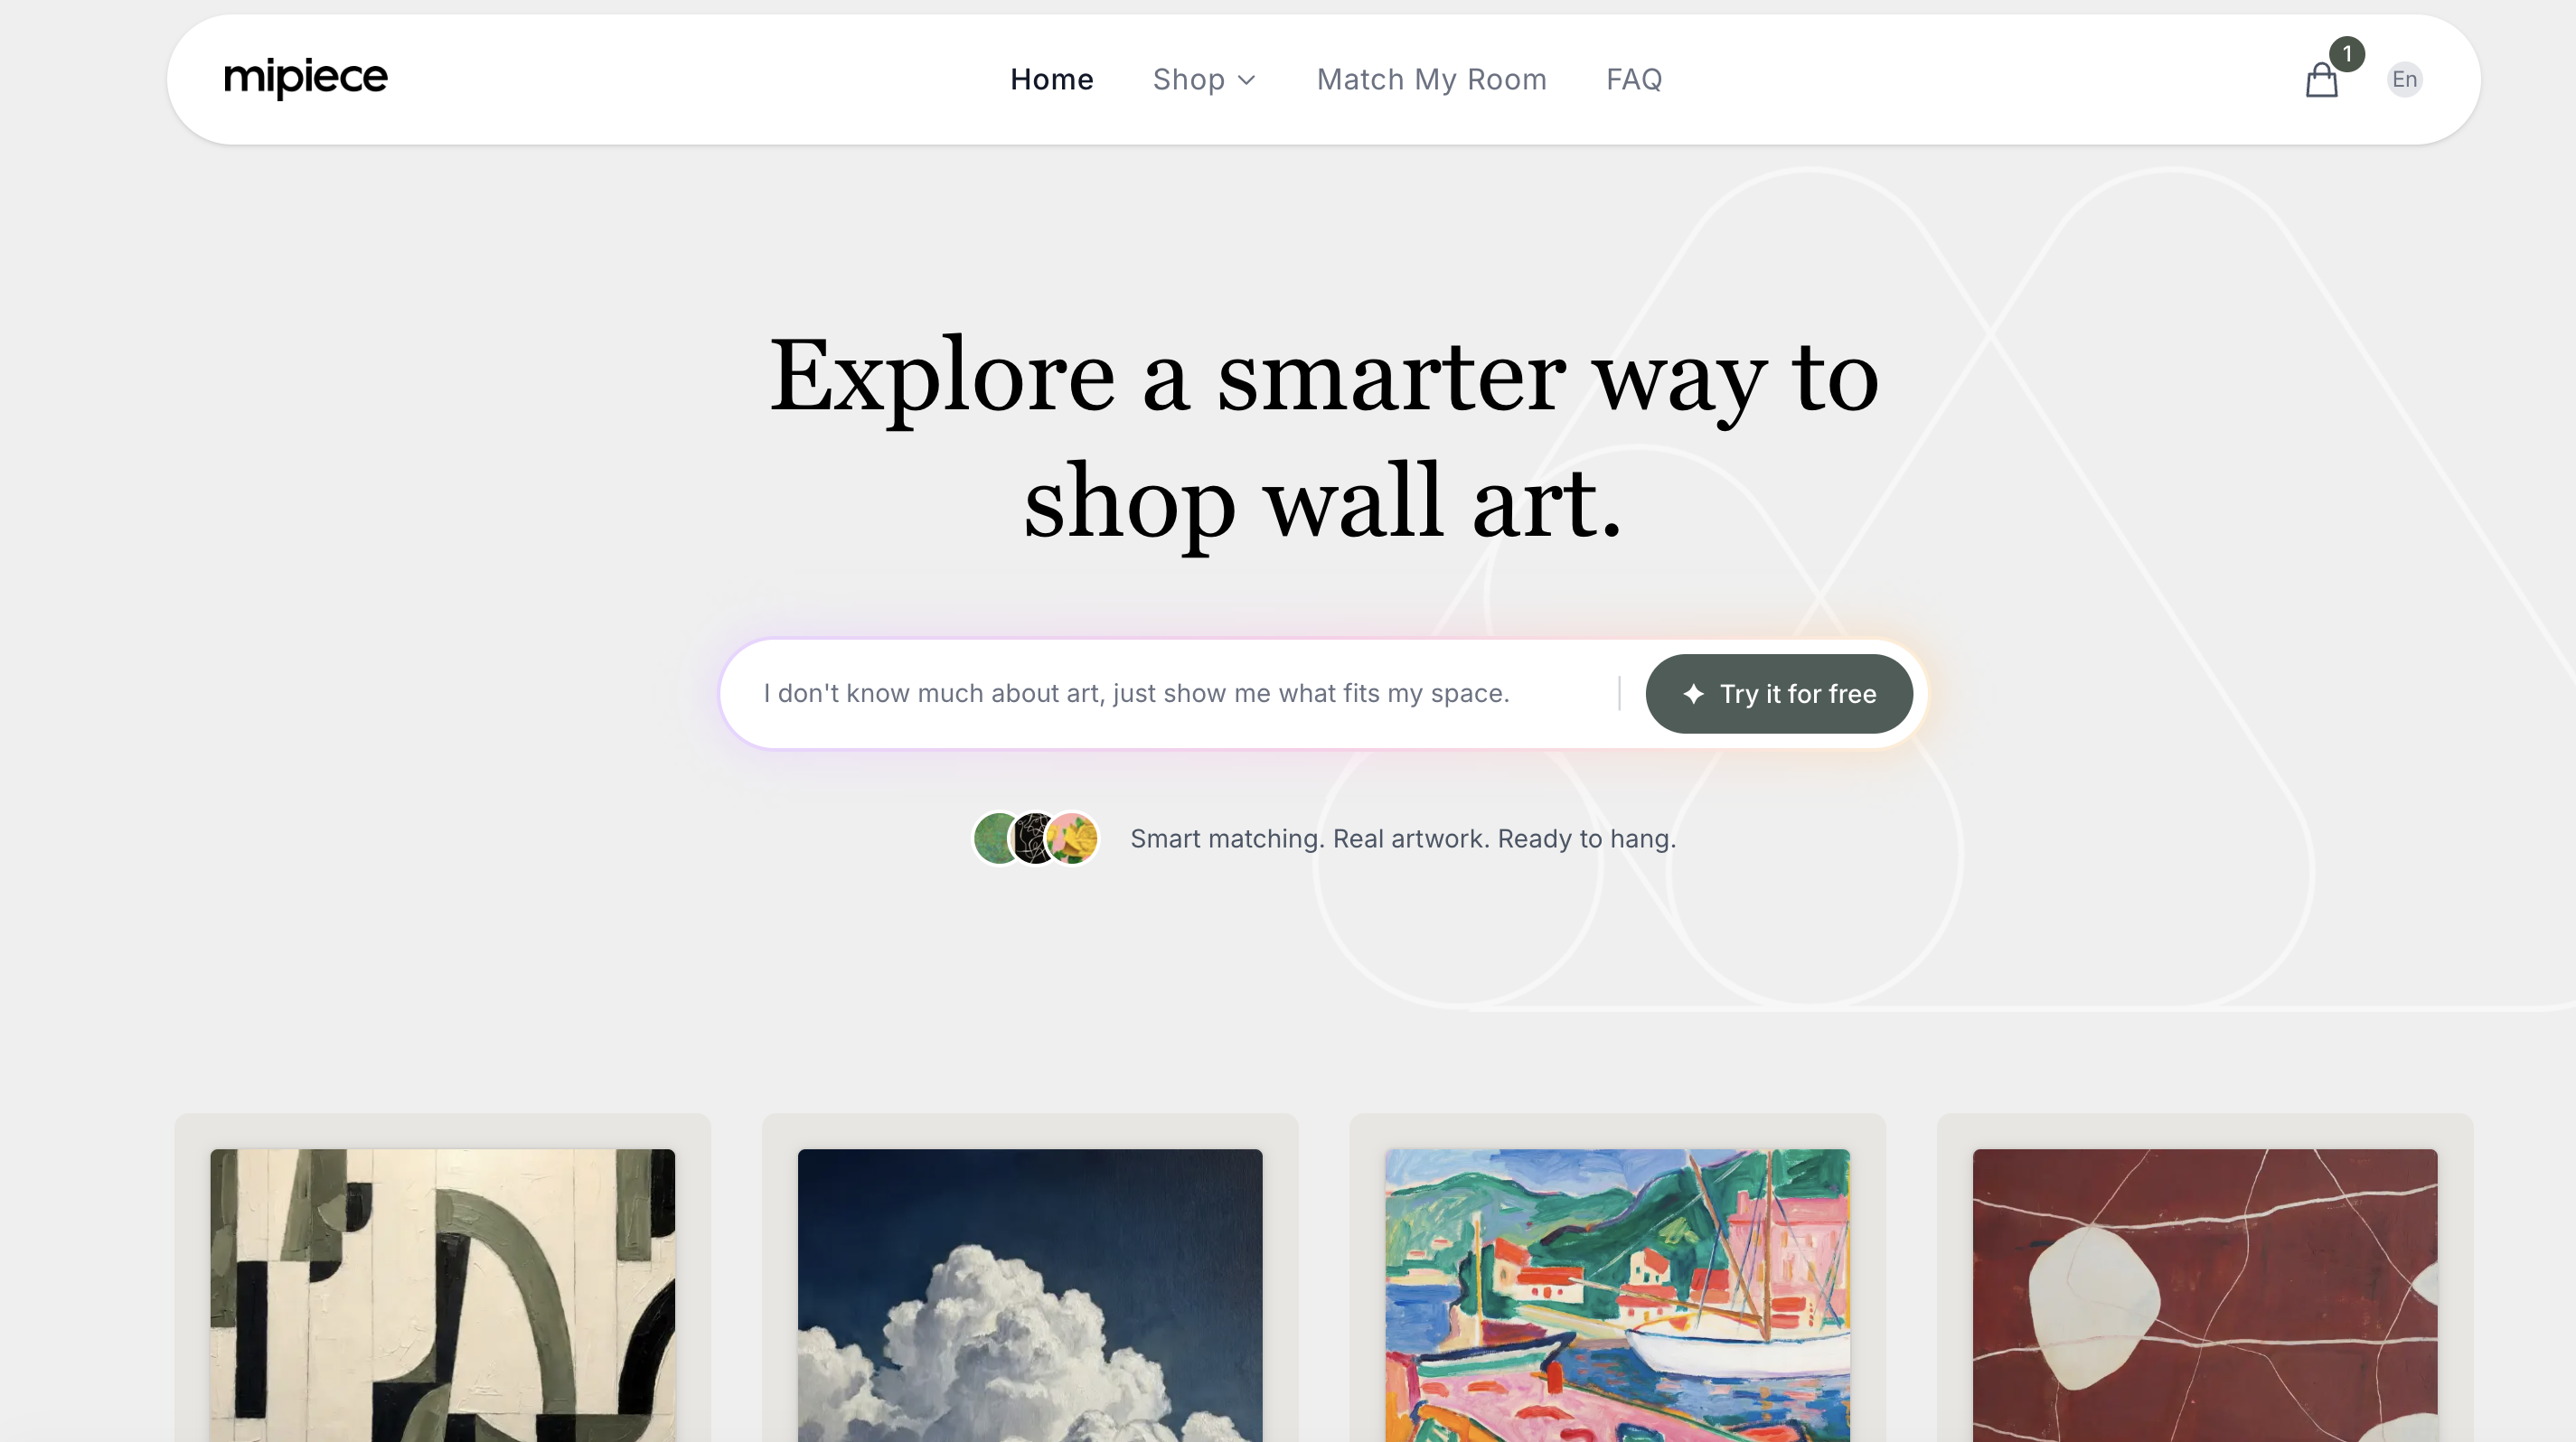This screenshot has height=1442, width=2576.
Task: Click the Smart matching tagline text
Action: (x=1403, y=838)
